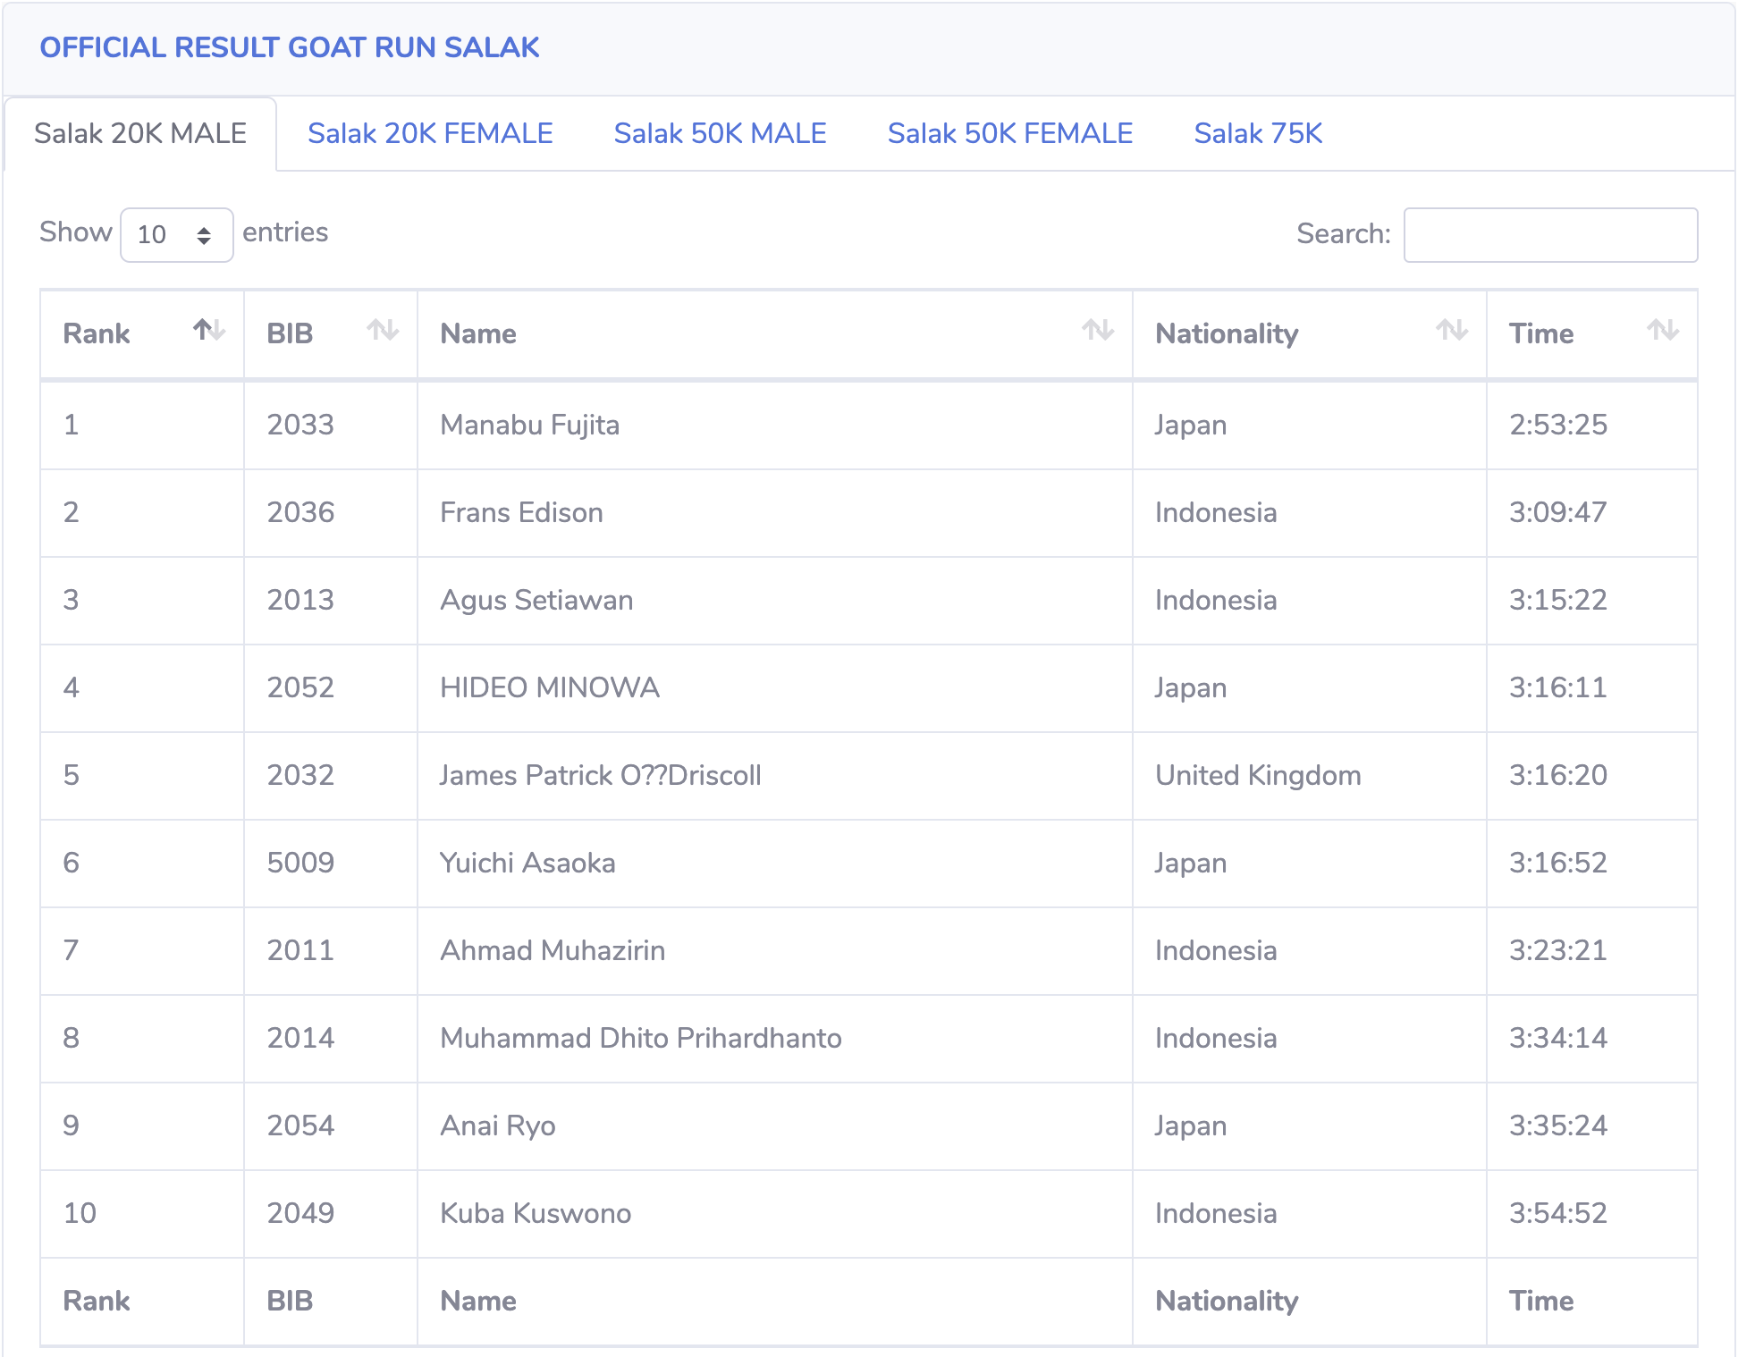The width and height of the screenshot is (1738, 1357).
Task: Open the Show entries dropdown
Action: tap(177, 235)
